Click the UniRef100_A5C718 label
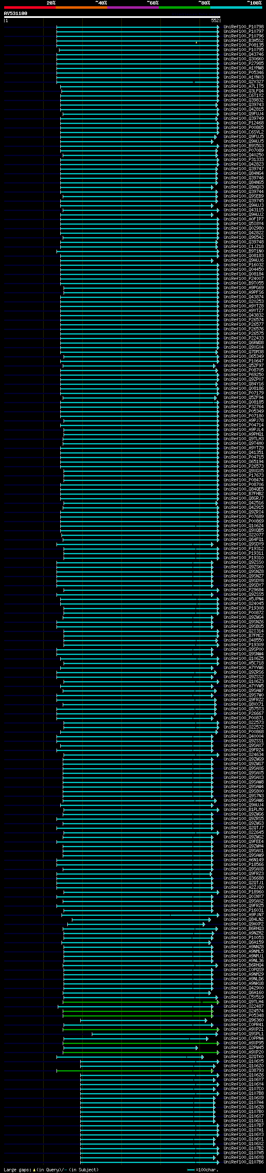This screenshot has height=1173, width=266. pyautogui.click(x=244, y=663)
